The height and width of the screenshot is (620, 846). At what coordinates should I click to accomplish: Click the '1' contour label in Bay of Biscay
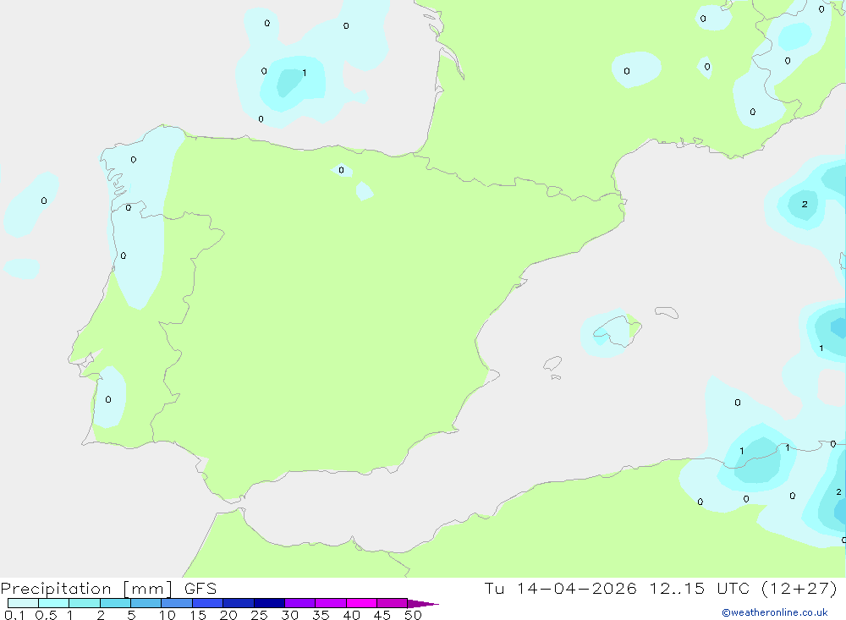coord(305,73)
